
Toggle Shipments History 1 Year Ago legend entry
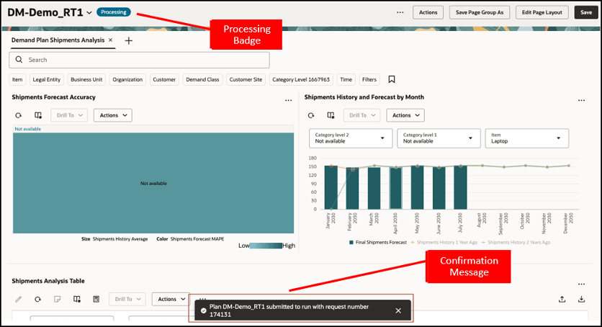coord(444,242)
